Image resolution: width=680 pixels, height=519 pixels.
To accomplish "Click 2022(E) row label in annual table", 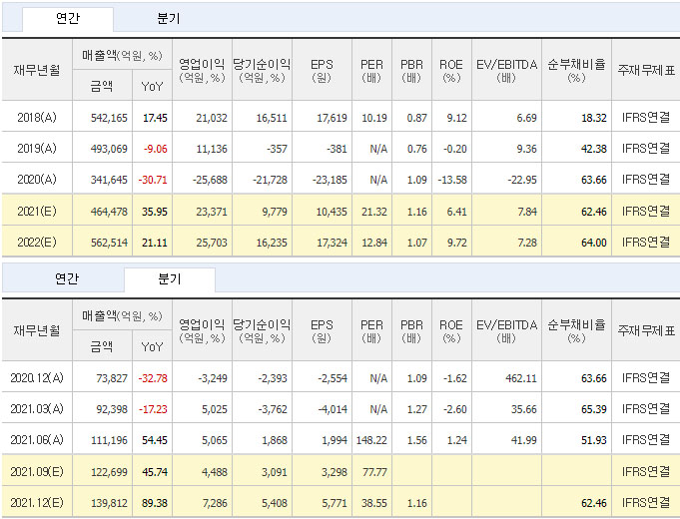I will [37, 243].
